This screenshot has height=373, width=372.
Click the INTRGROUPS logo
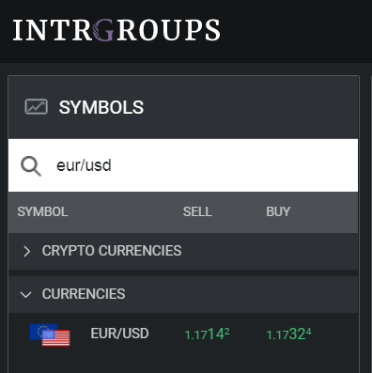click(x=116, y=30)
